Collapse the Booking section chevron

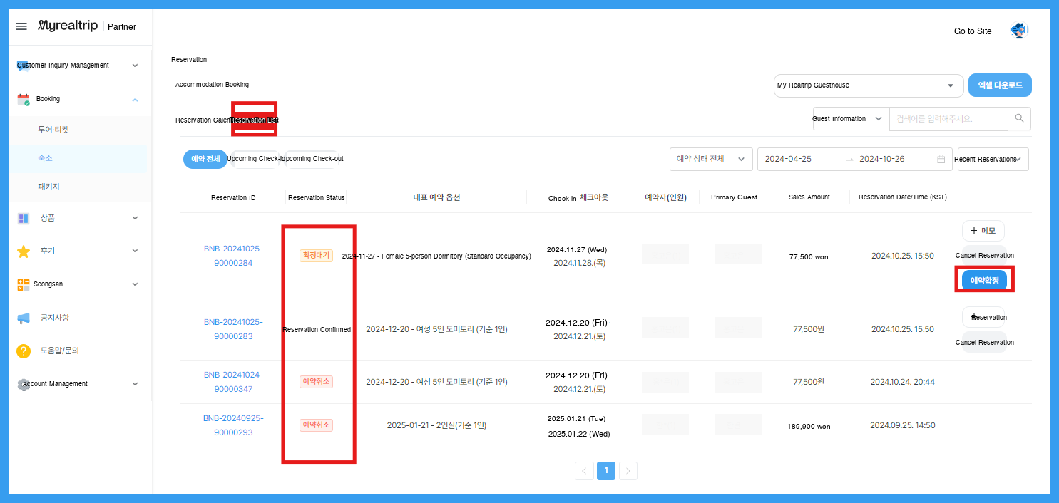(135, 99)
